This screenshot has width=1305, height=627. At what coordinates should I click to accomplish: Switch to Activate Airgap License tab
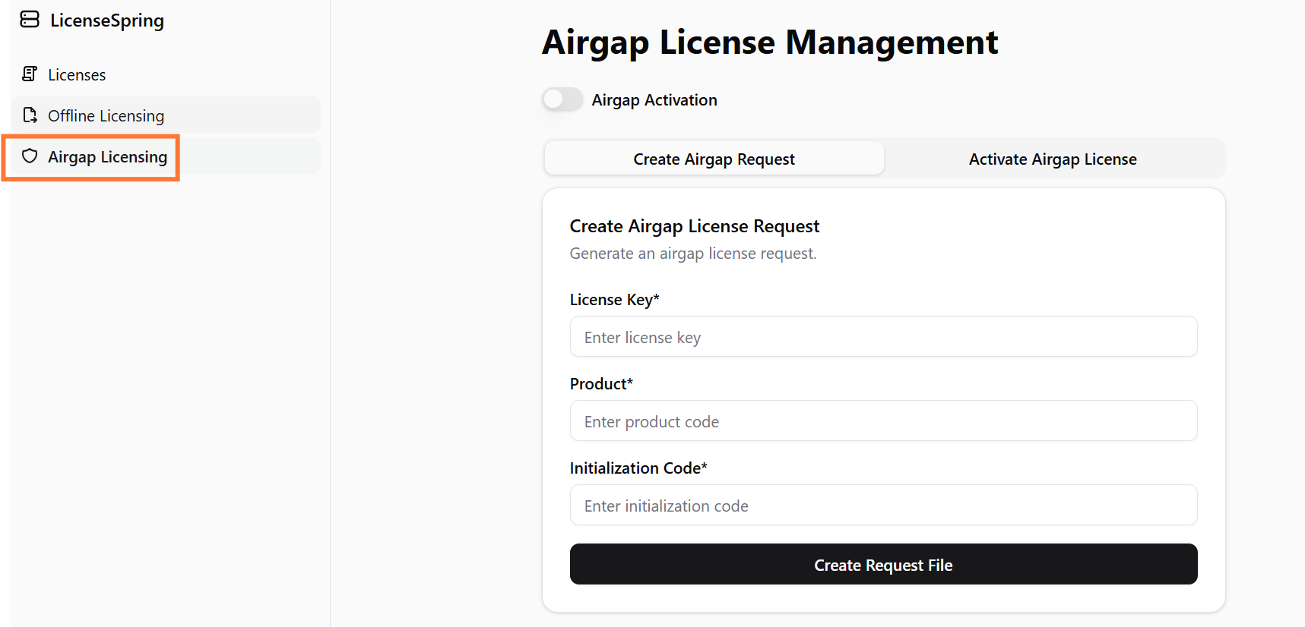pyautogui.click(x=1052, y=159)
